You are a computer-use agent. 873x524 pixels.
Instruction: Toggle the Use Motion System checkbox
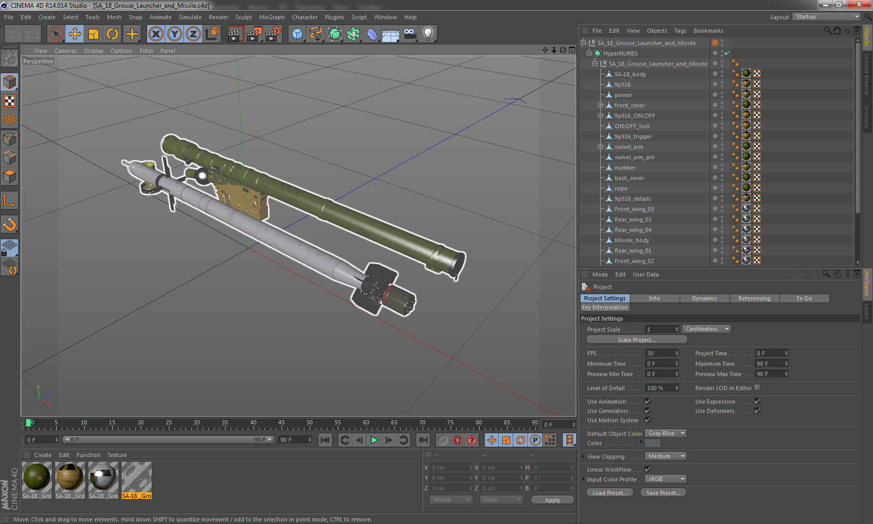pyautogui.click(x=647, y=420)
